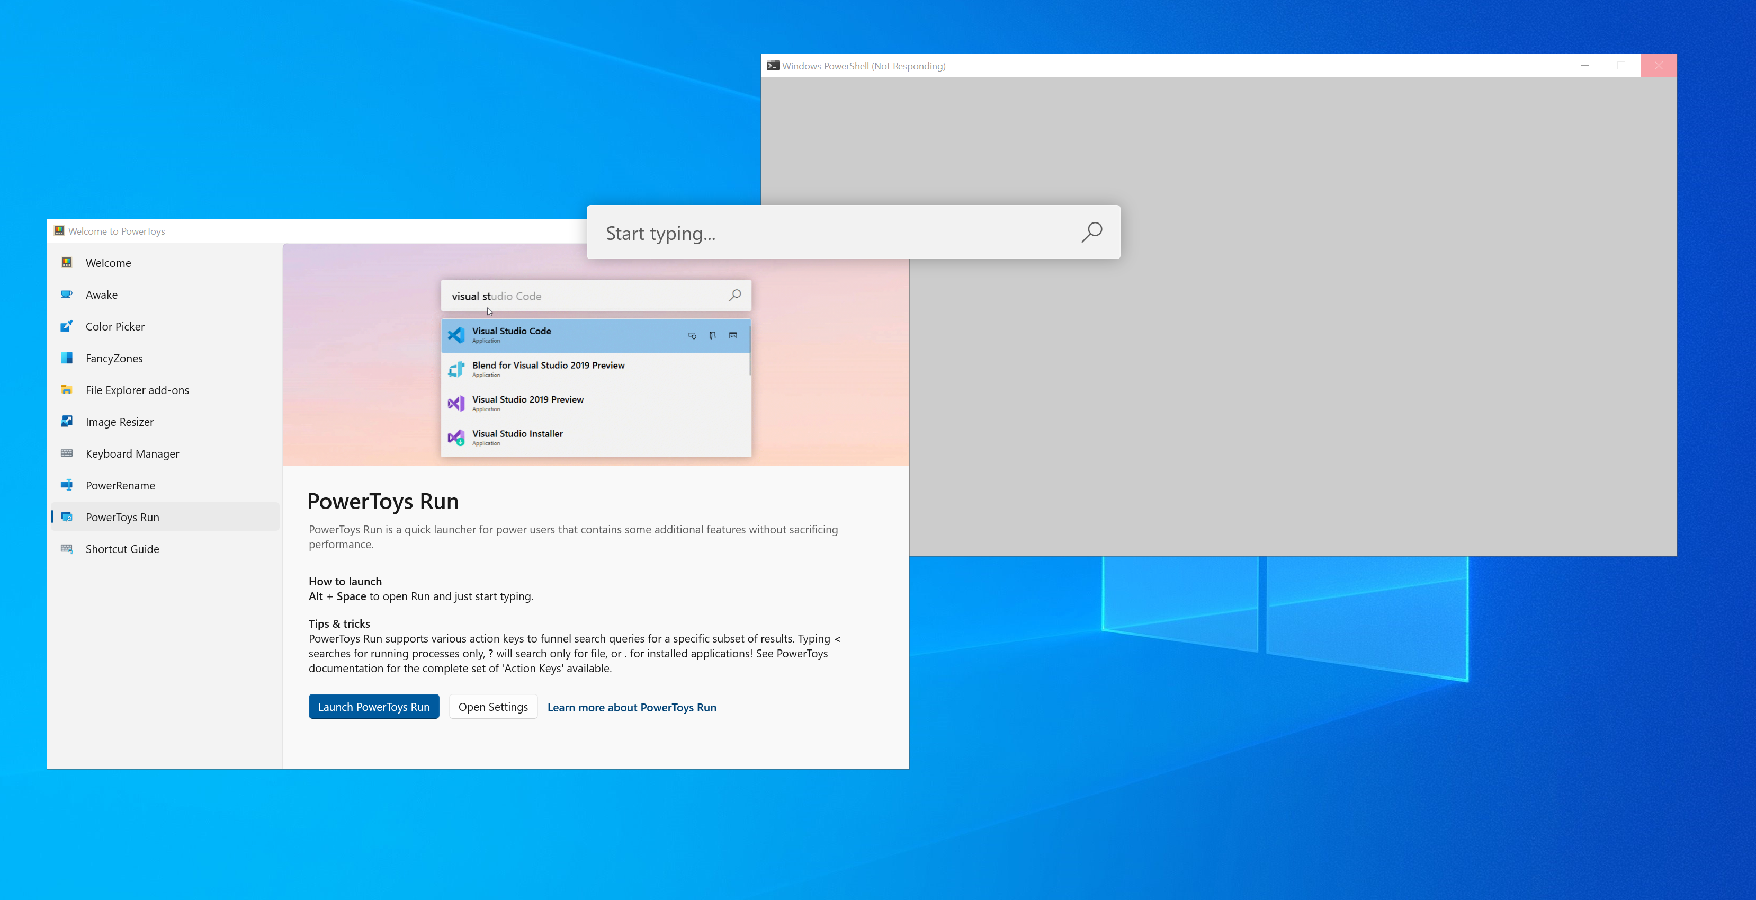1756x900 pixels.
Task: Switch to the Keyboard Manager page
Action: click(132, 454)
